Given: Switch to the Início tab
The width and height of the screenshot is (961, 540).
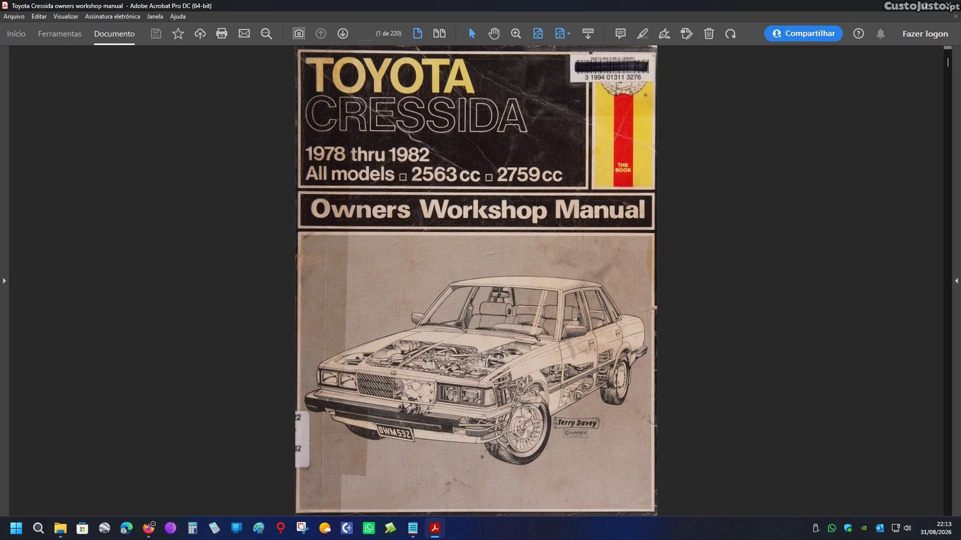Looking at the screenshot, I should point(16,33).
